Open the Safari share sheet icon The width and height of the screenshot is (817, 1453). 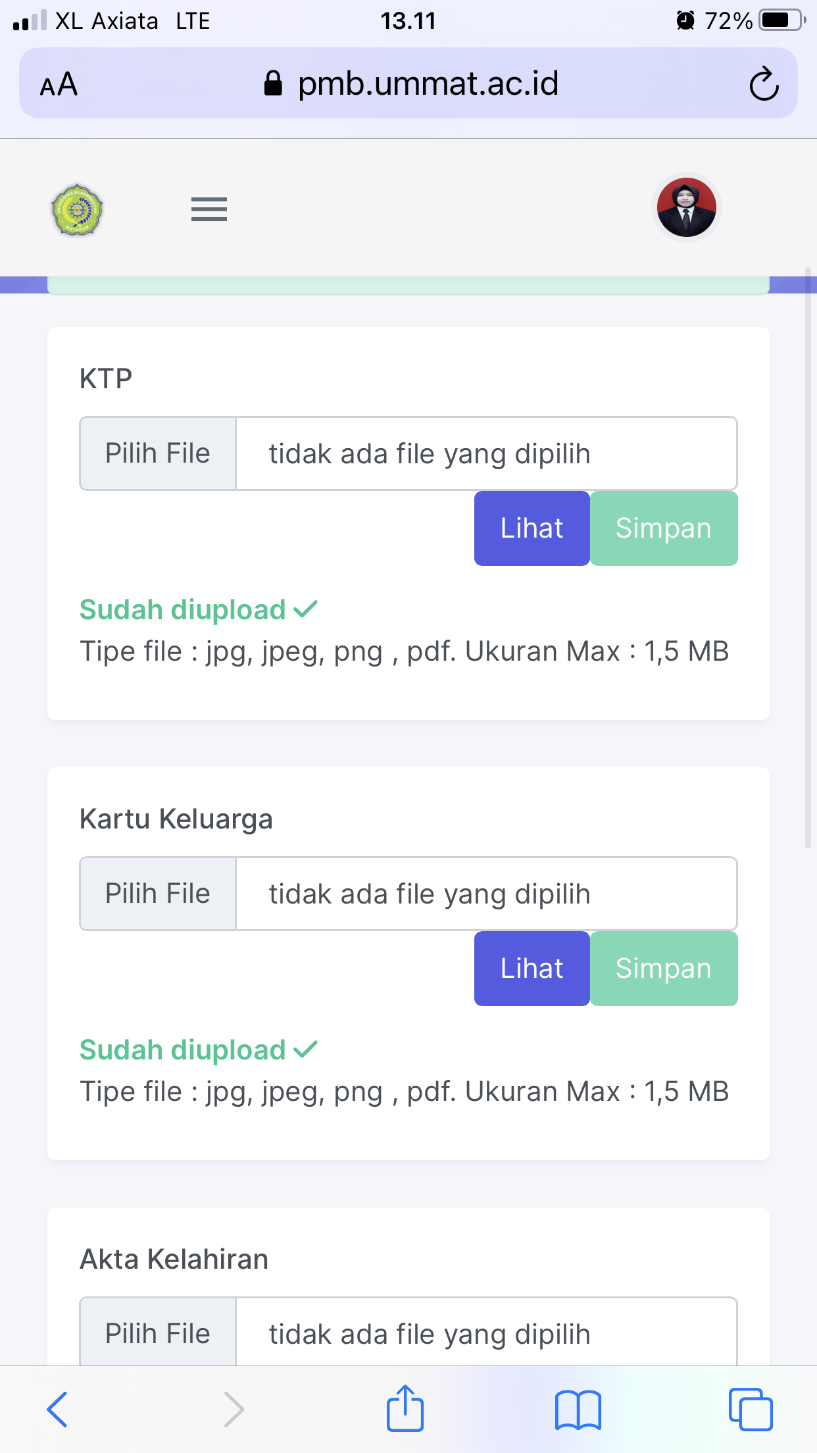pos(405,1408)
